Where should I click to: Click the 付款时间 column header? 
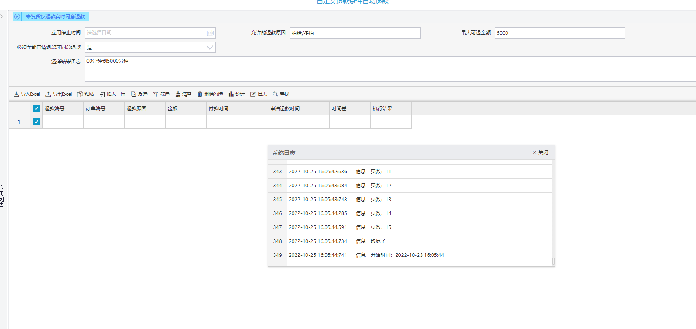(237, 109)
